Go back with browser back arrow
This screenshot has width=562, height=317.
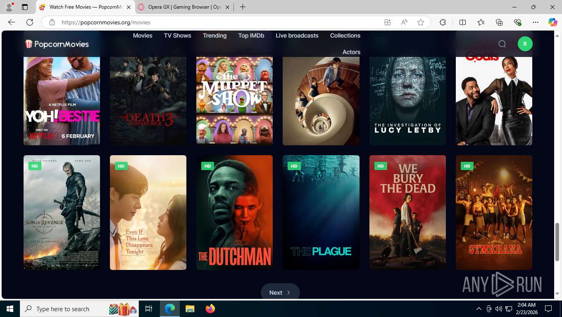click(12, 22)
